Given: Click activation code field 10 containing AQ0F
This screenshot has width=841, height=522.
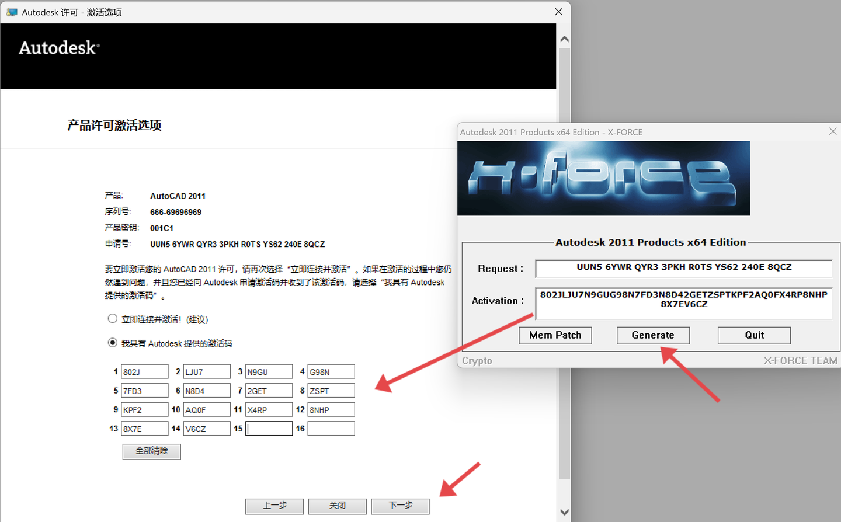Looking at the screenshot, I should tap(207, 410).
